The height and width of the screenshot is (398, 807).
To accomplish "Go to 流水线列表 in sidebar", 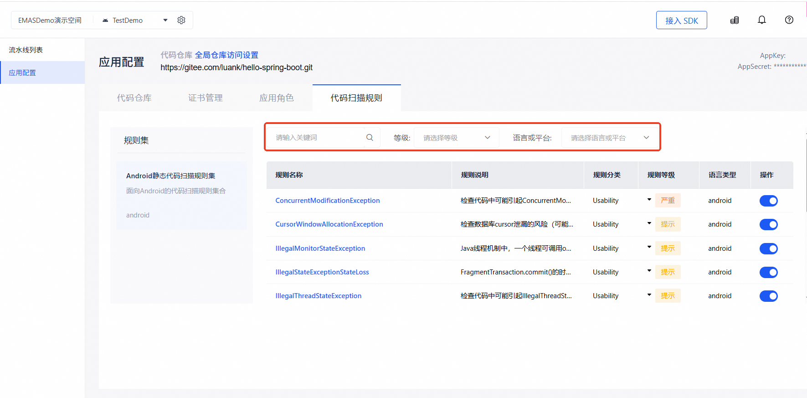I will [42, 50].
